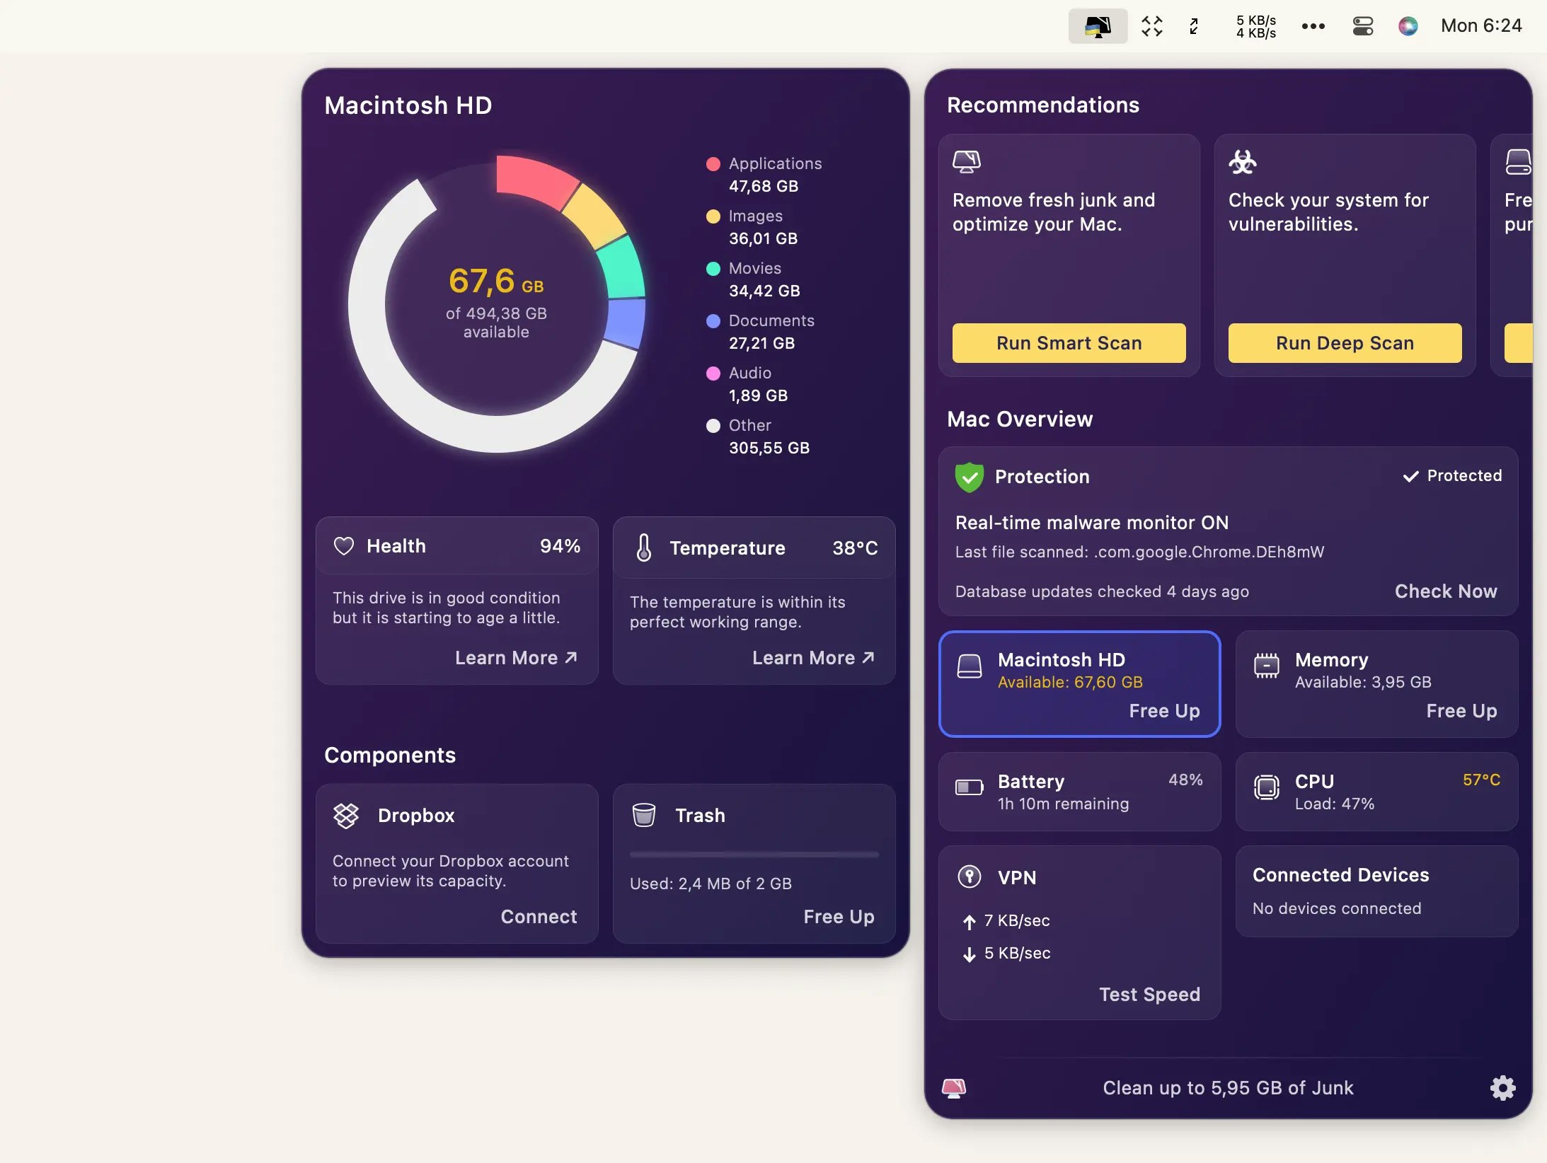Click the Dropbox component icon

346,814
